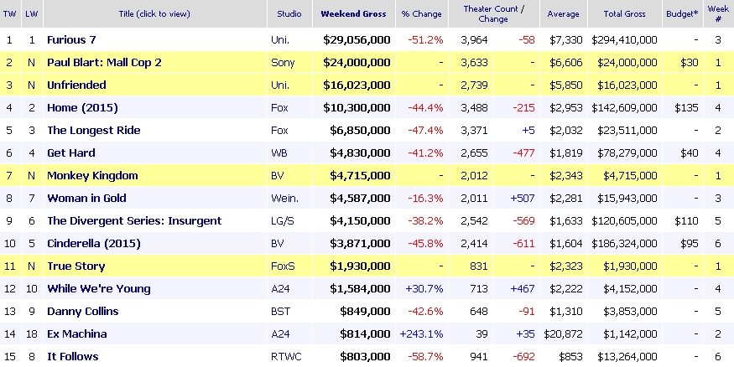Image resolution: width=734 pixels, height=367 pixels.
Task: Click the Unfriended movie title
Action: (x=76, y=85)
